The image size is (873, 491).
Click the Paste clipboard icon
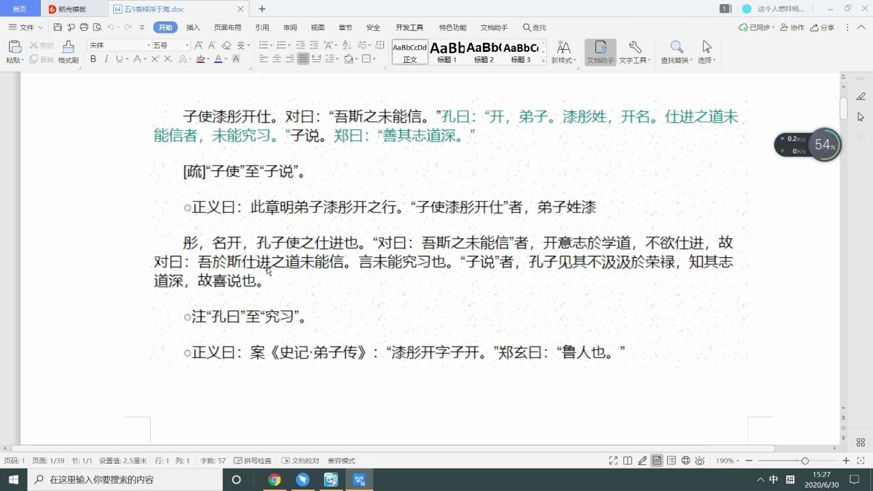(x=14, y=47)
